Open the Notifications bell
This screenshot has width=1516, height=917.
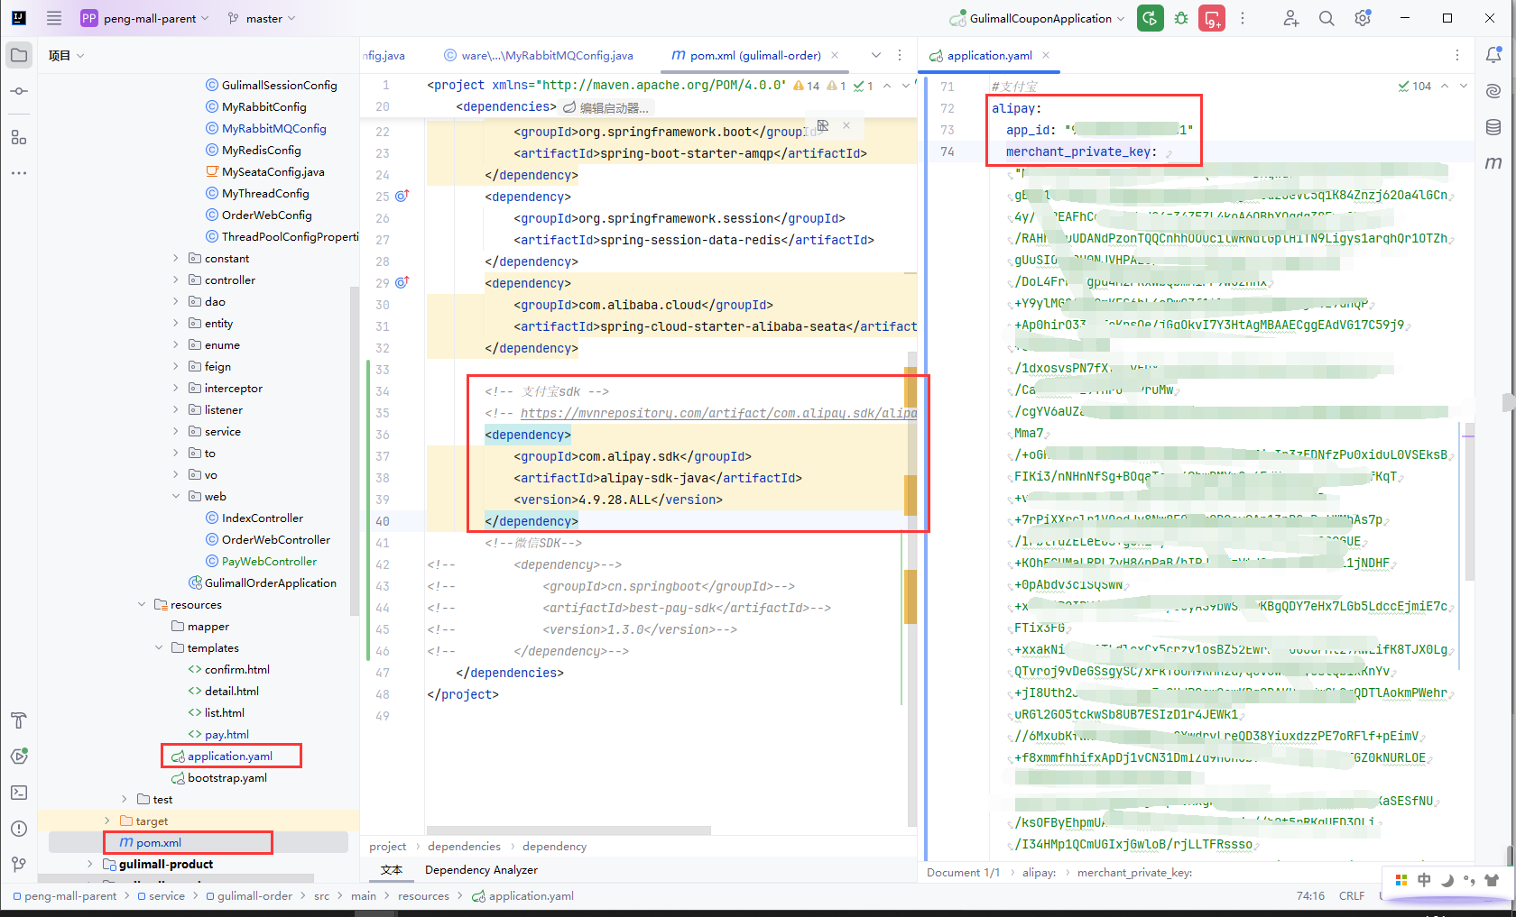(x=1493, y=55)
